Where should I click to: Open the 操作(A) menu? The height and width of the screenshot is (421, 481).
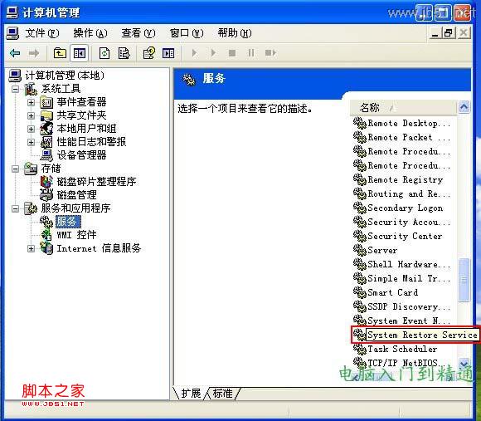(x=90, y=33)
